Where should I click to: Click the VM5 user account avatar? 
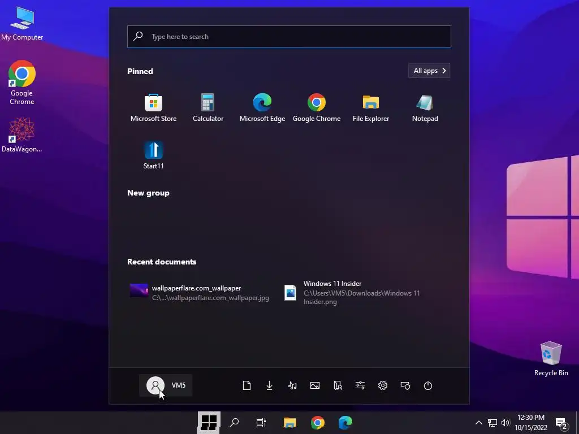click(155, 385)
